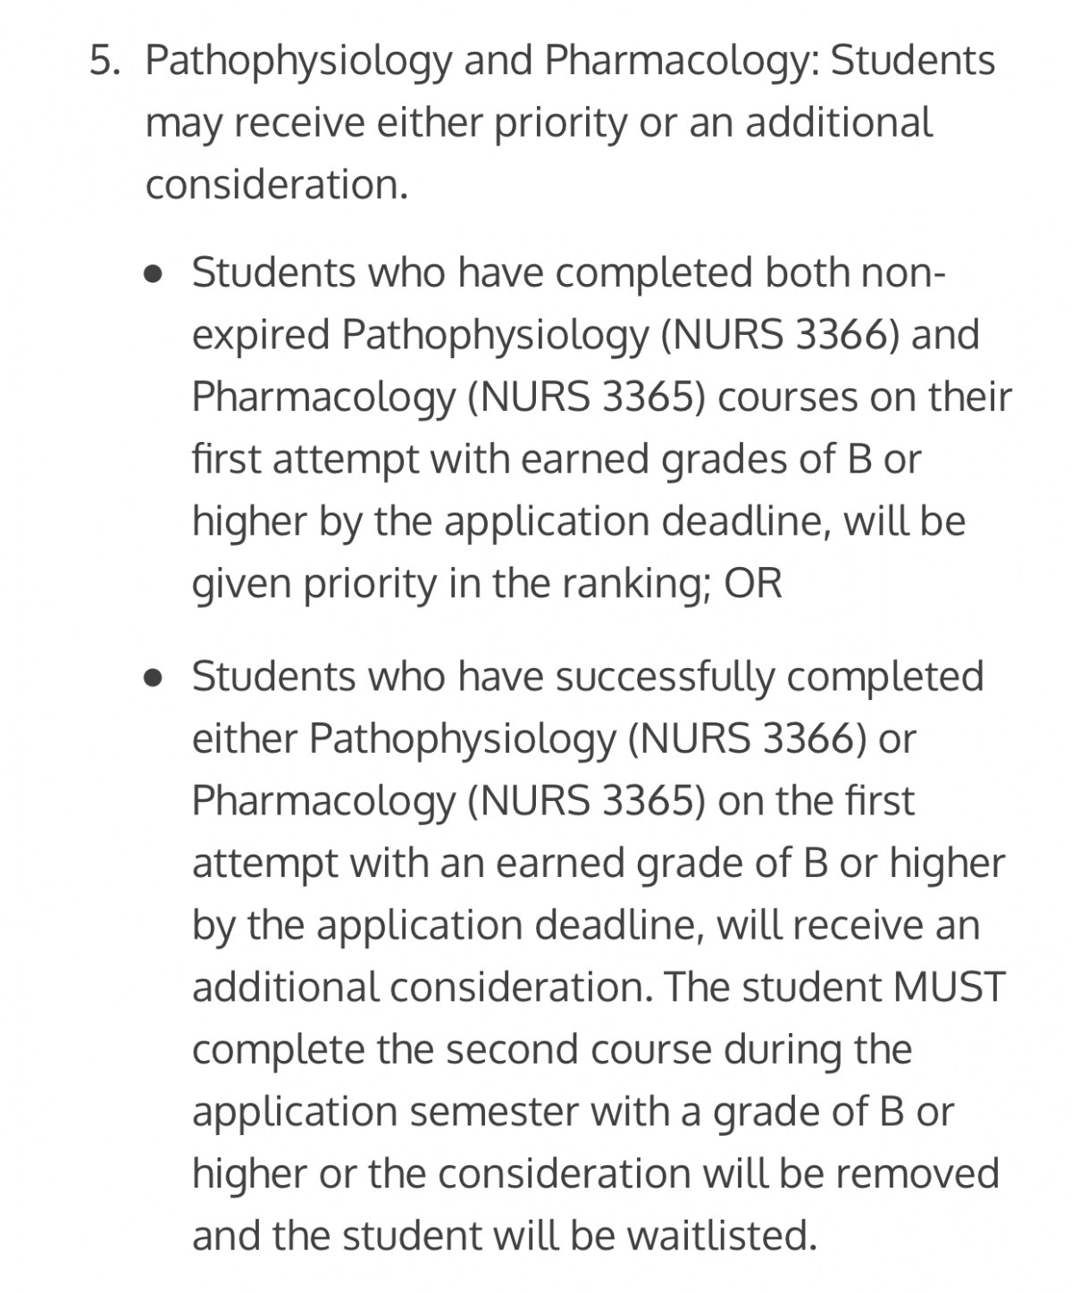Image resolution: width=1072 pixels, height=1293 pixels.
Task: Click the line 'and the student will be waitlisted.'
Action: click(505, 1237)
